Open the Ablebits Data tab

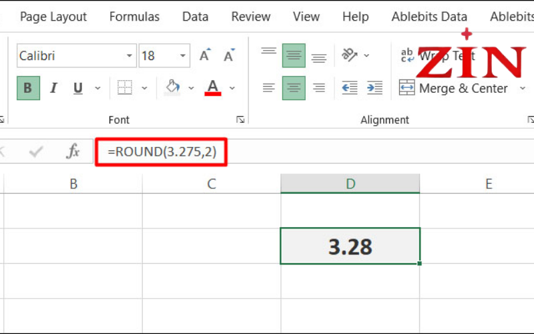(429, 17)
